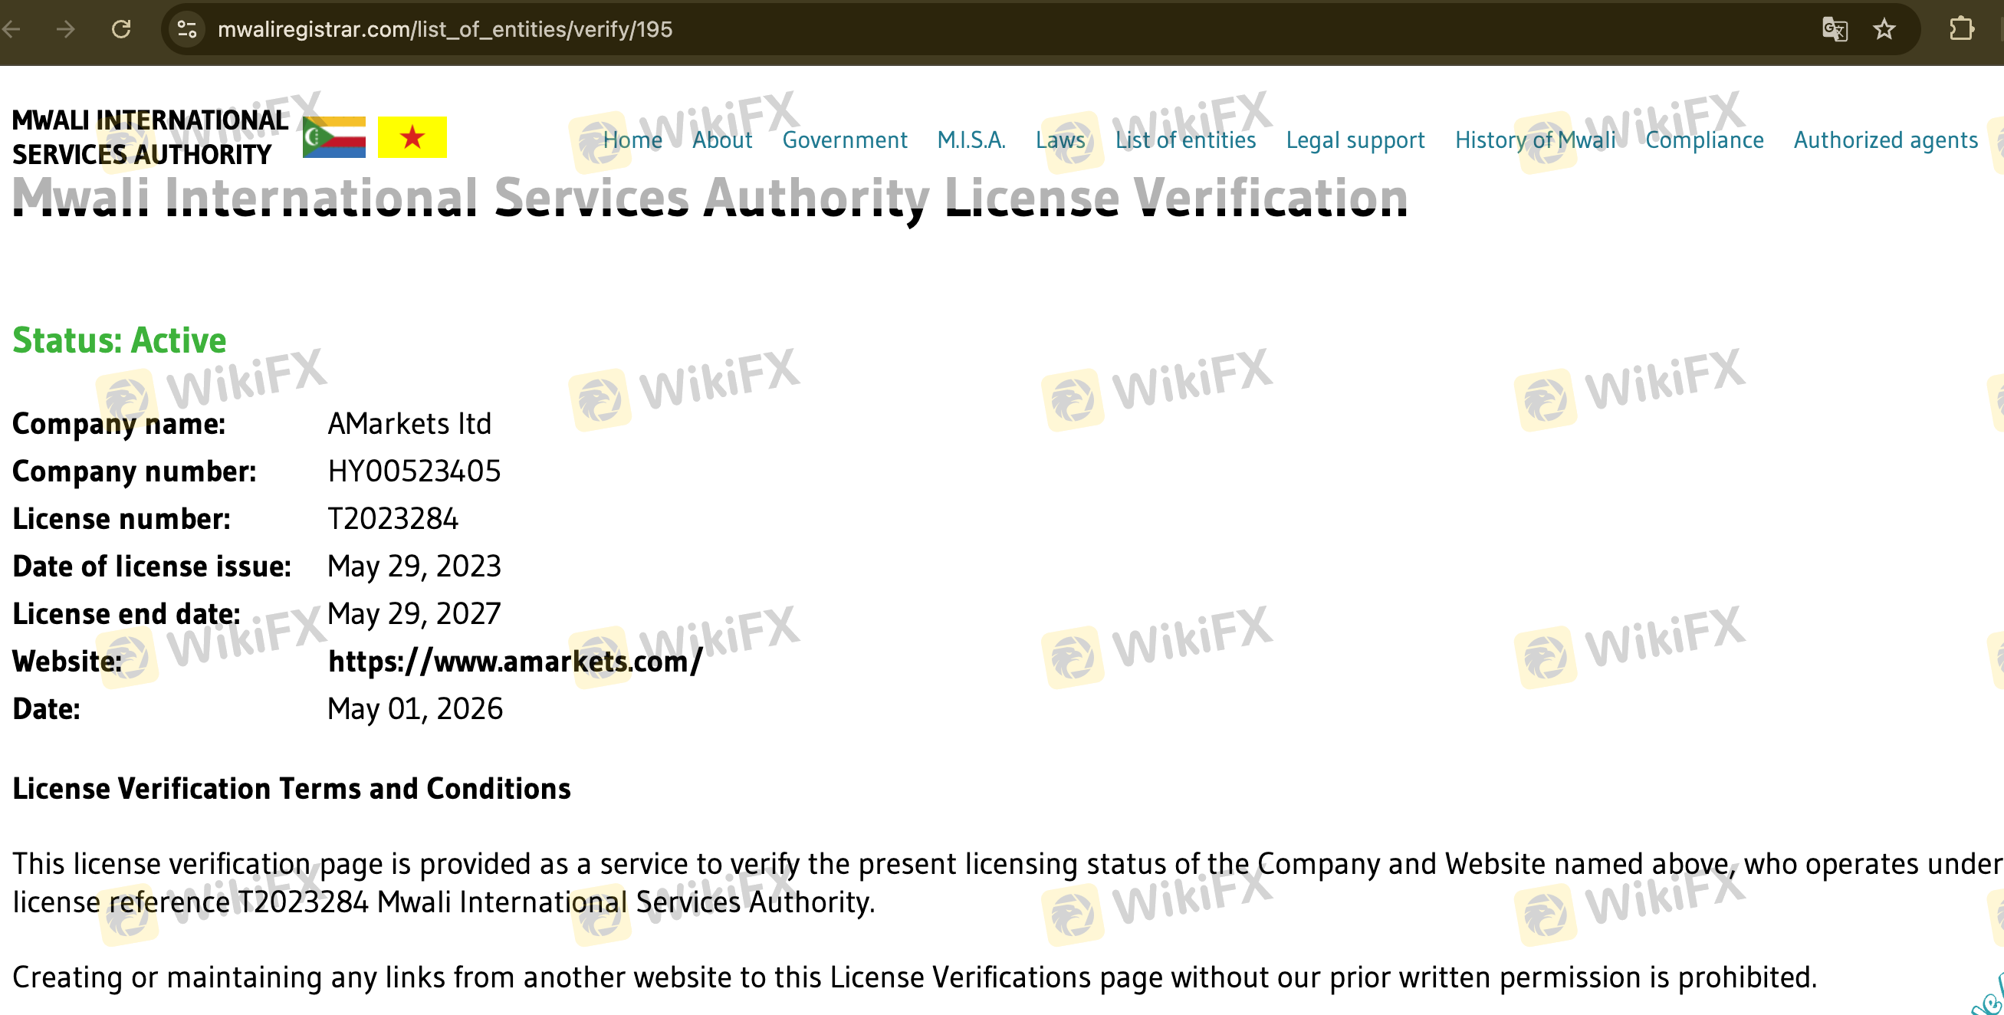Click the 'License Verification Terms and Conditions' heading
This screenshot has width=2004, height=1015.
pos(292,789)
